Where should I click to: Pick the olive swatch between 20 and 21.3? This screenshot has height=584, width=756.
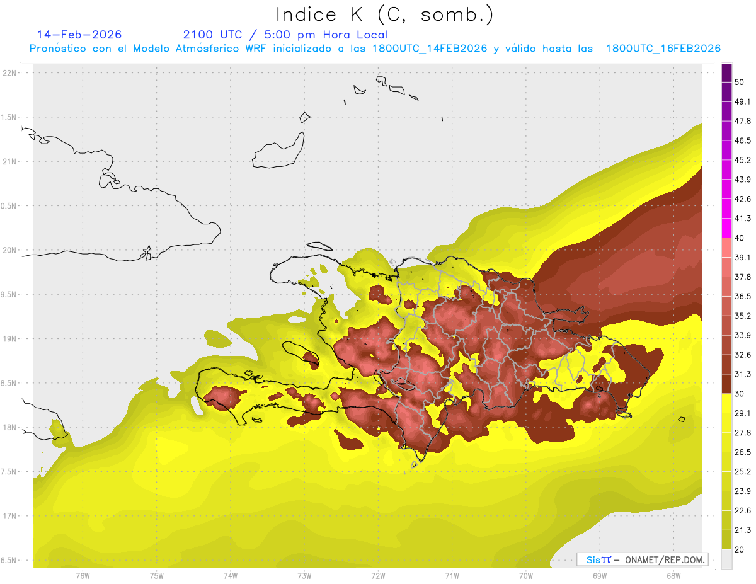coord(727,540)
